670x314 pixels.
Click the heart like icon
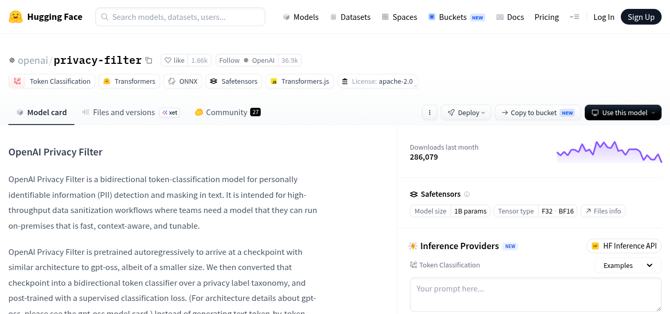point(168,60)
